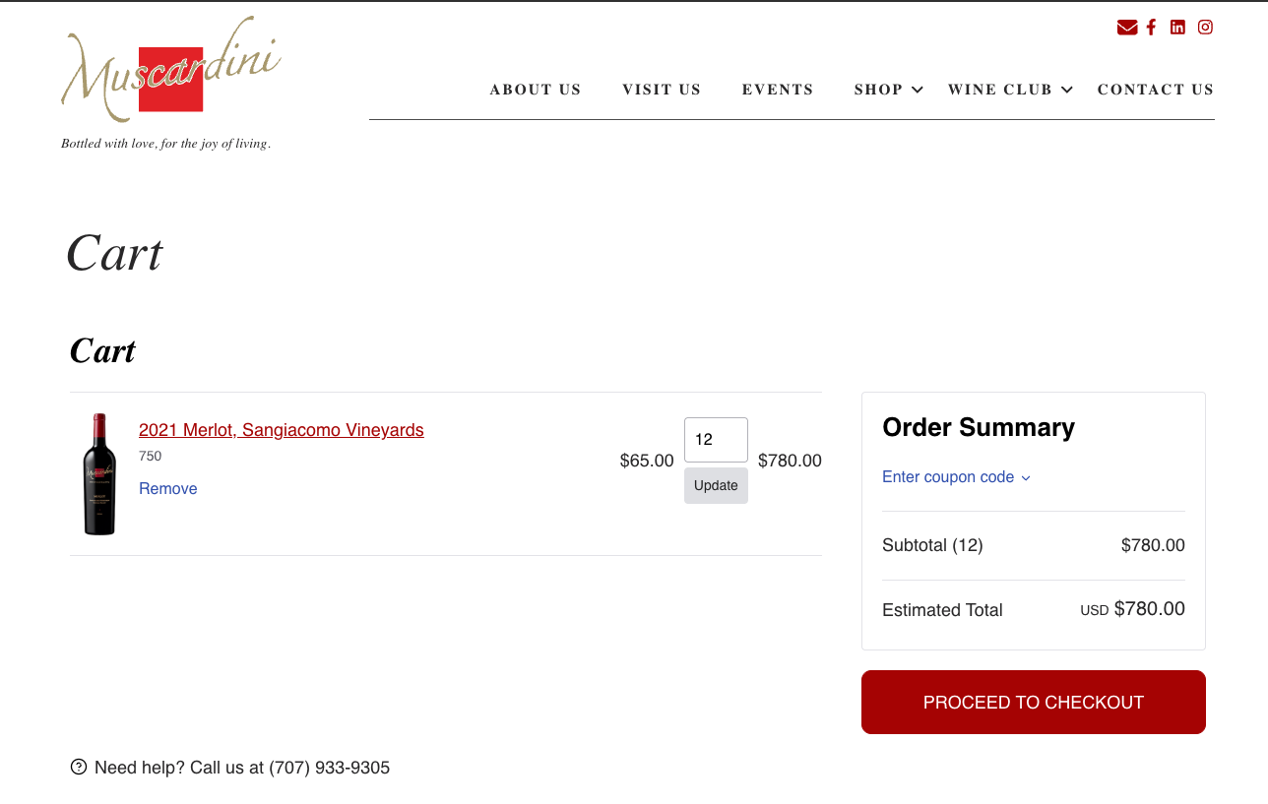Click the Merlot bottle thumbnail
Viewport: 1268px width, 804px height.
point(99,474)
